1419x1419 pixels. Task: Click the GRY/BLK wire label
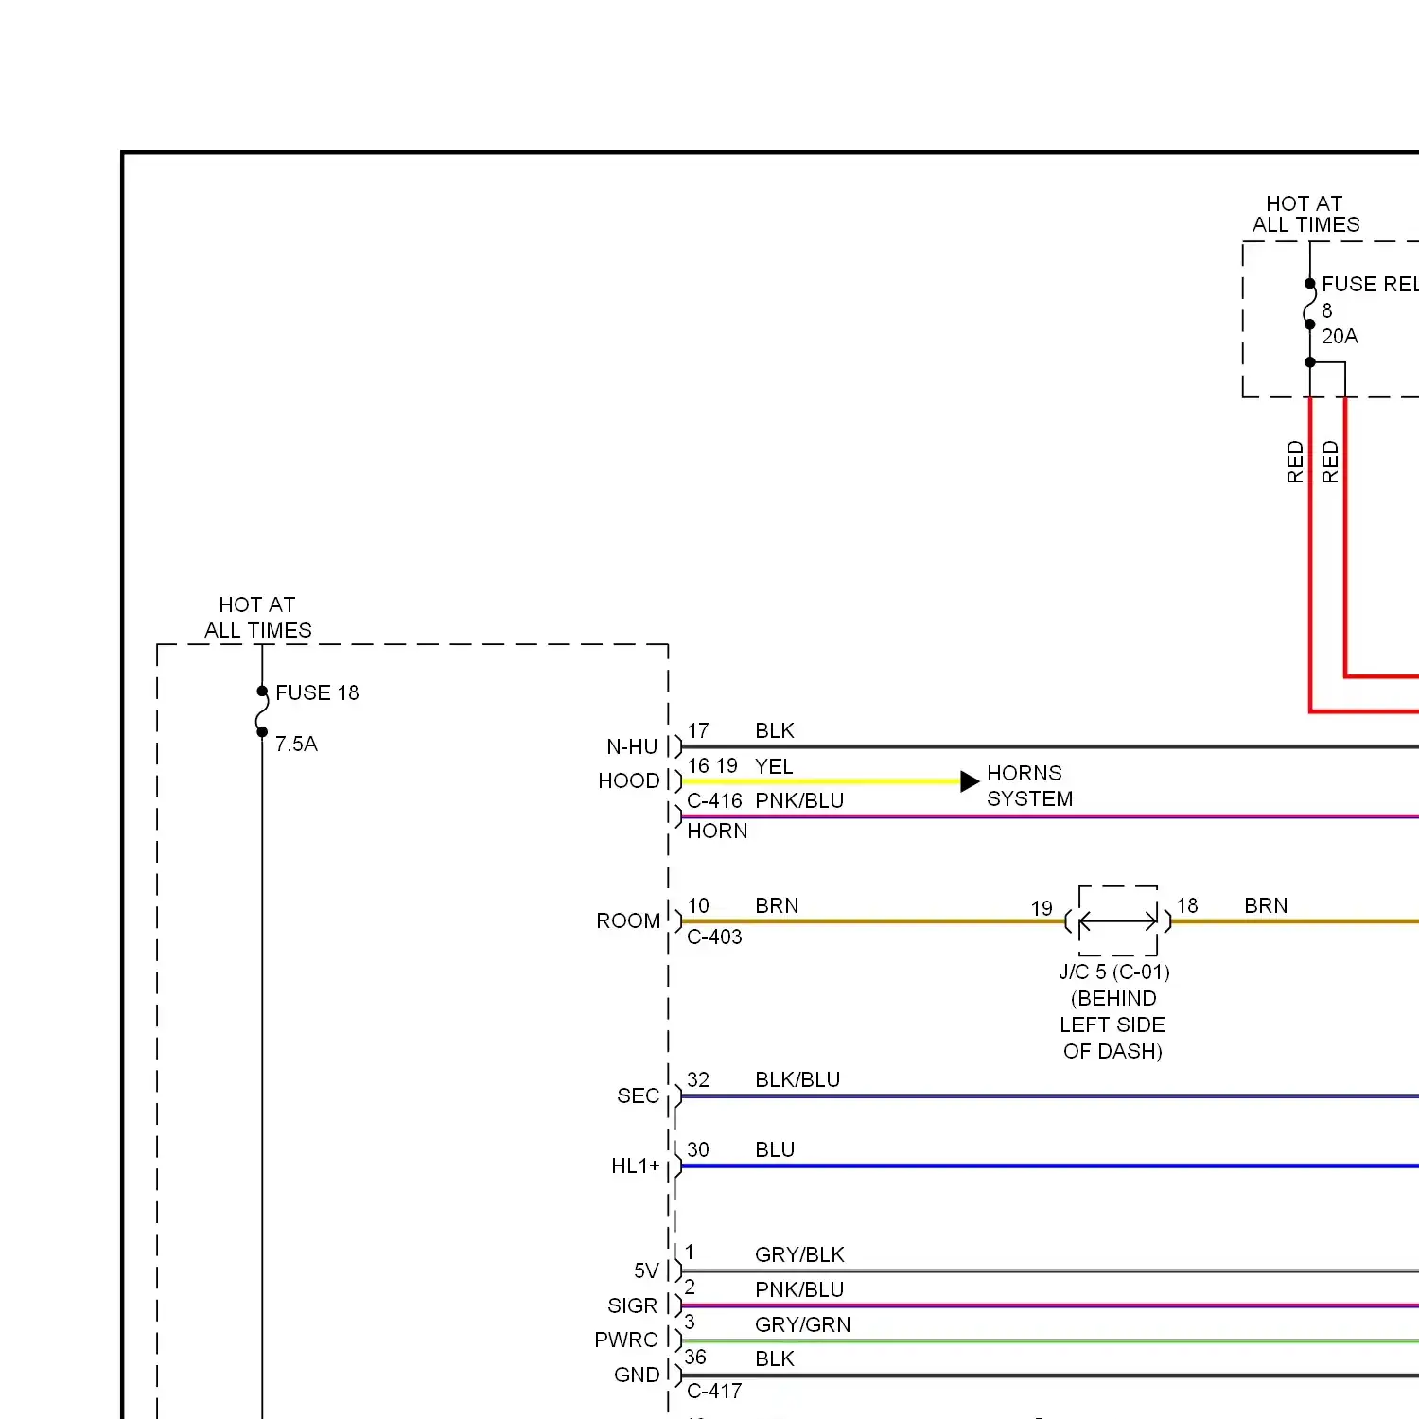coord(799,1254)
